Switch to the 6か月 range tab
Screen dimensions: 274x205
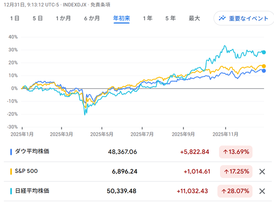[x=92, y=18]
